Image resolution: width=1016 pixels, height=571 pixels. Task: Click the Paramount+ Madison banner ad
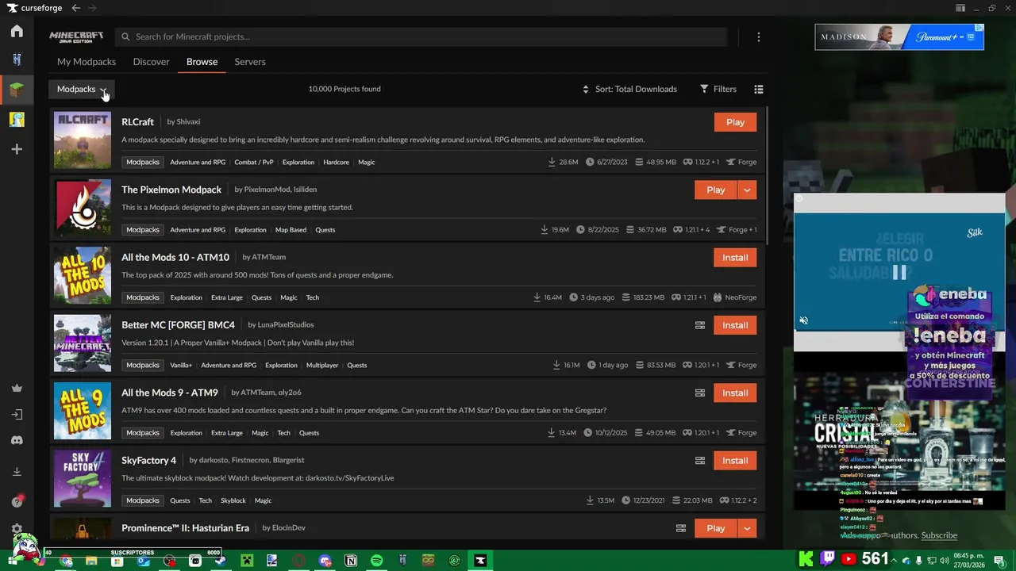[899, 36]
